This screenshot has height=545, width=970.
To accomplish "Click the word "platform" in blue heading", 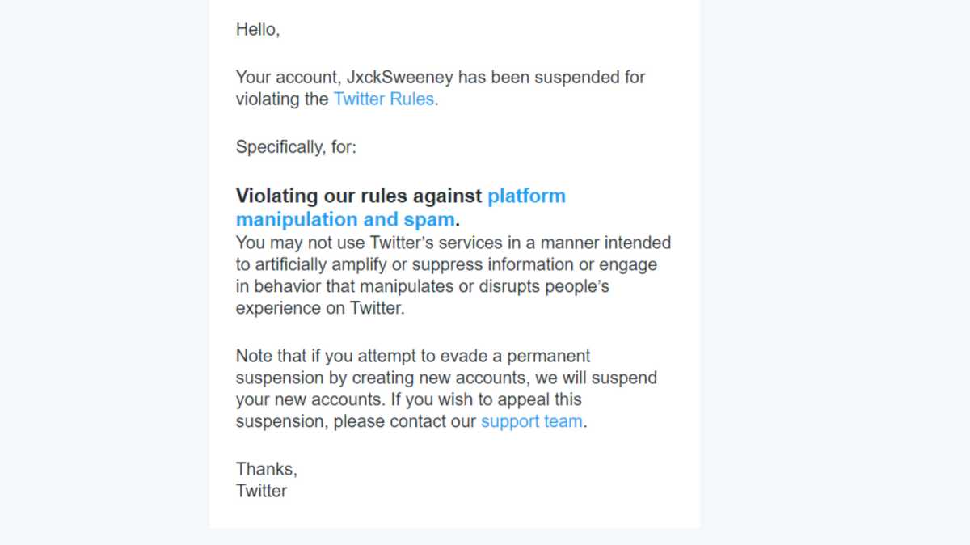I will [x=526, y=196].
